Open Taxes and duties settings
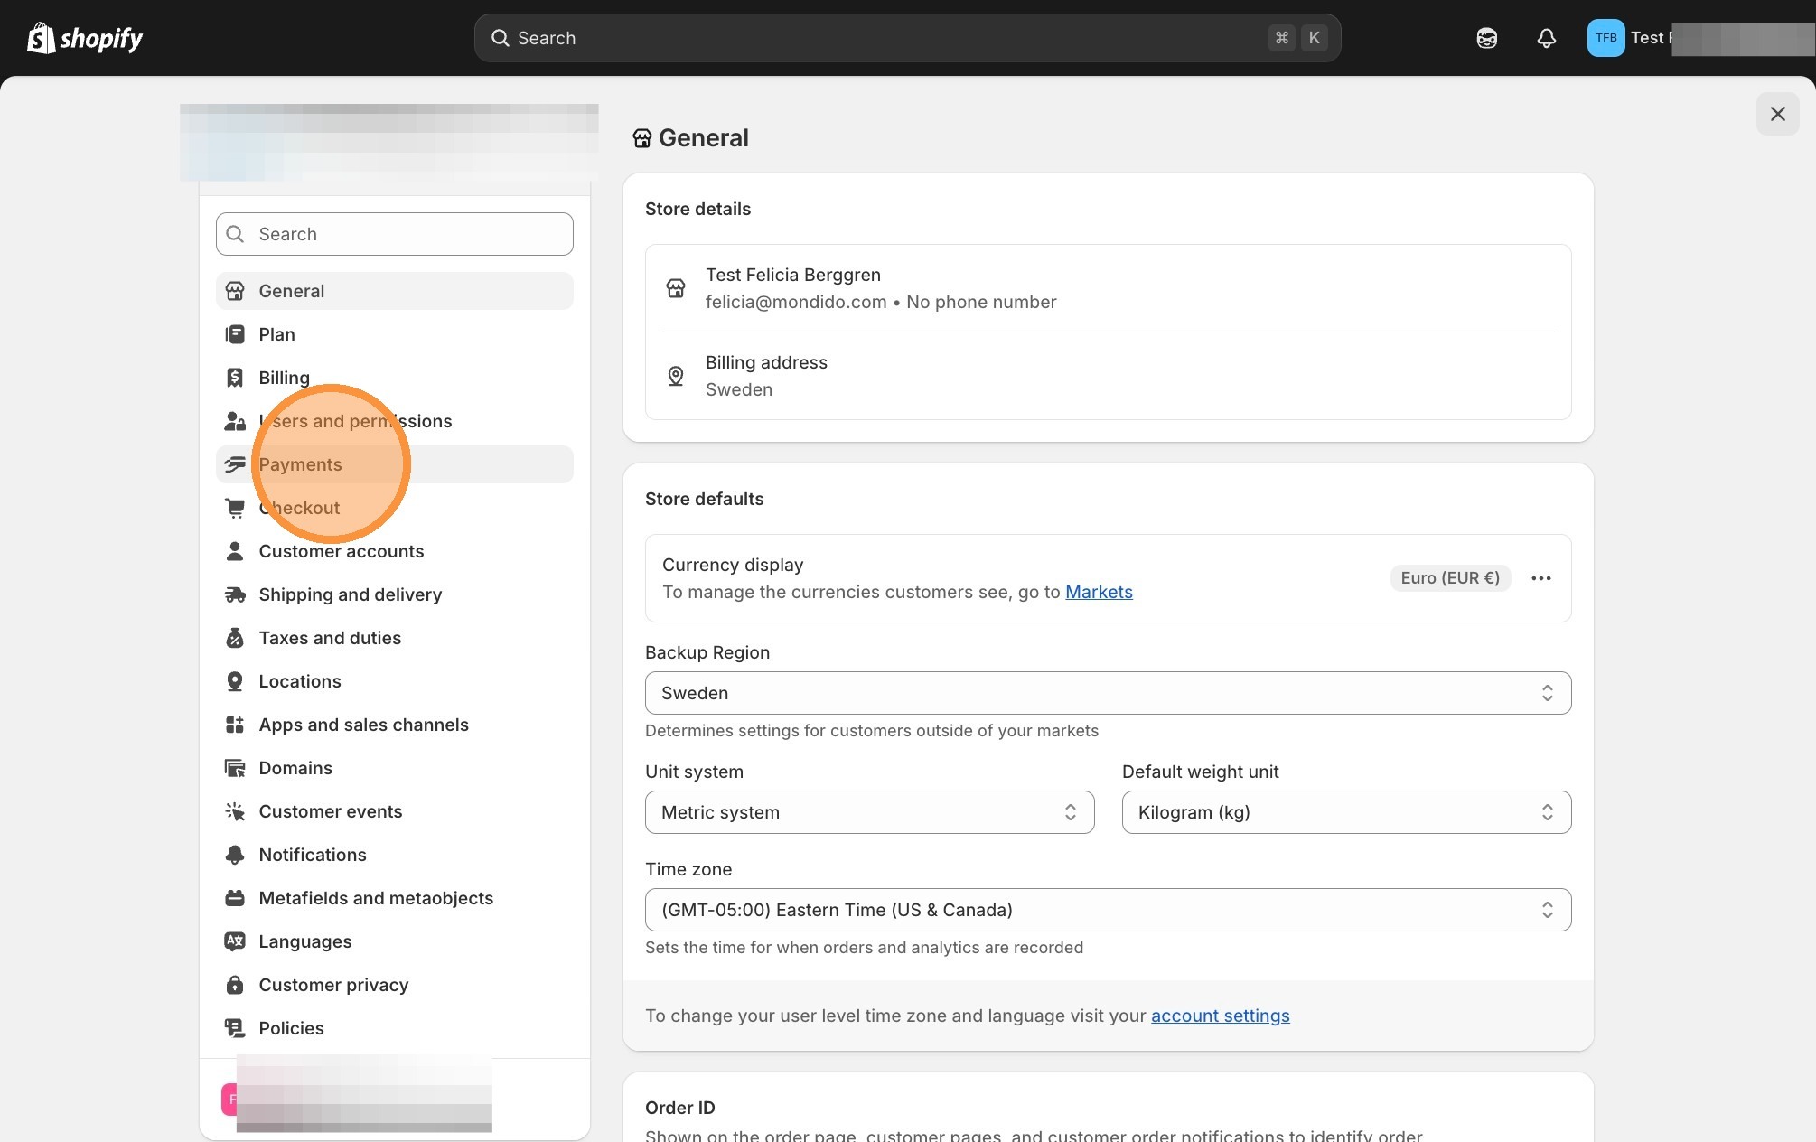The width and height of the screenshot is (1816, 1142). point(330,638)
